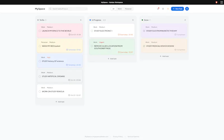The width and height of the screenshot is (224, 140).
Task: Click the Brave shield icon
Action: tap(216, 2)
